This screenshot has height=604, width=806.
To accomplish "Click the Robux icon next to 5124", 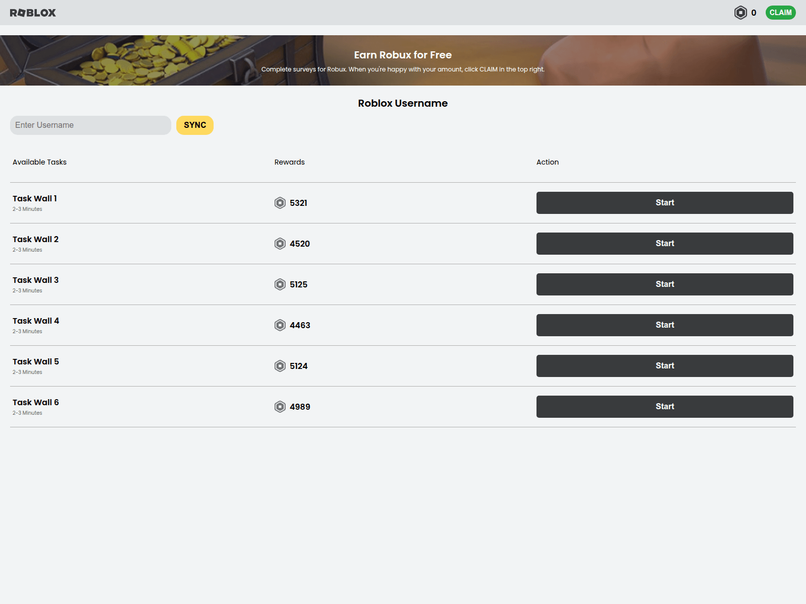I will coord(280,366).
